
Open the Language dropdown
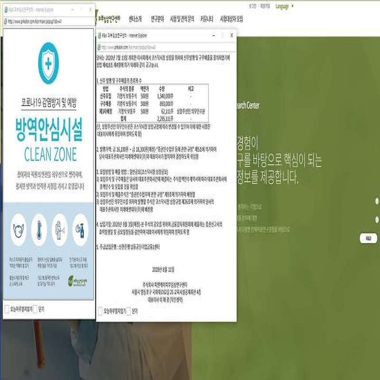tap(285, 7)
